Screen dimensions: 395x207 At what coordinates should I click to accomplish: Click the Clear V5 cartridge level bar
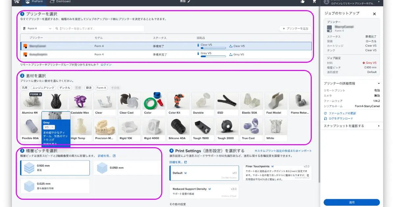pos(213,48)
